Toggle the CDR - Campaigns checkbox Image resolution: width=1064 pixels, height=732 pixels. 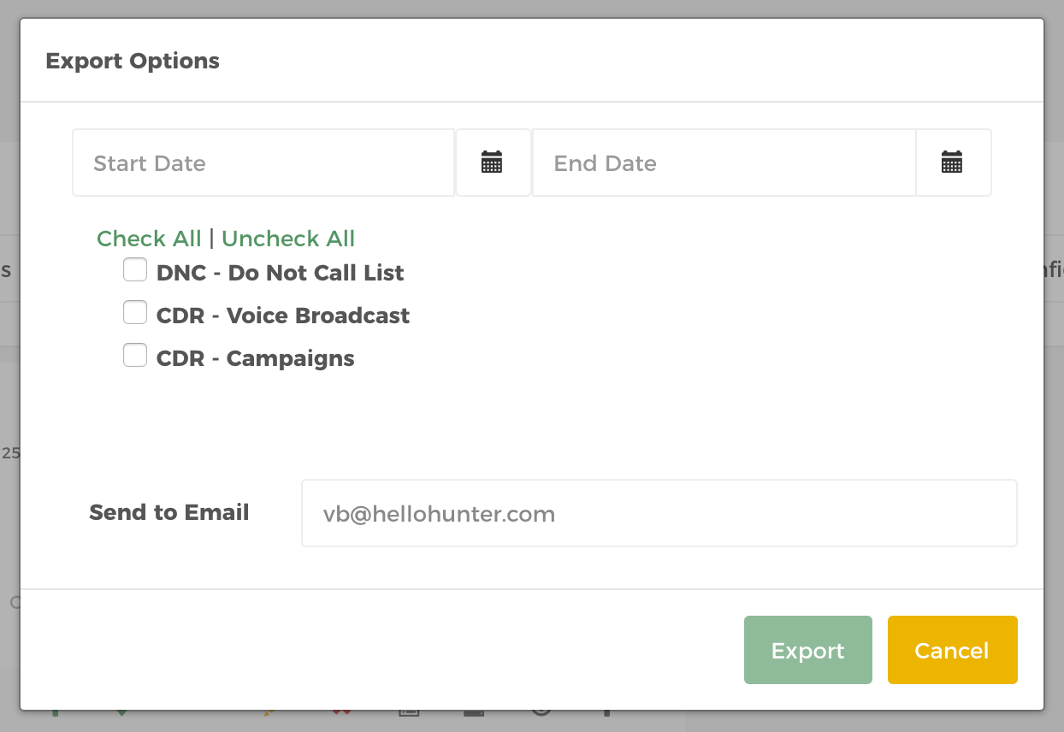pos(135,355)
